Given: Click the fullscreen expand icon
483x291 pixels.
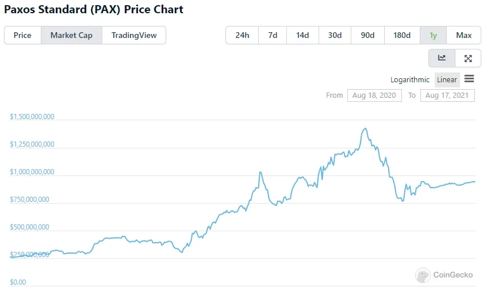Looking at the screenshot, I should point(468,58).
